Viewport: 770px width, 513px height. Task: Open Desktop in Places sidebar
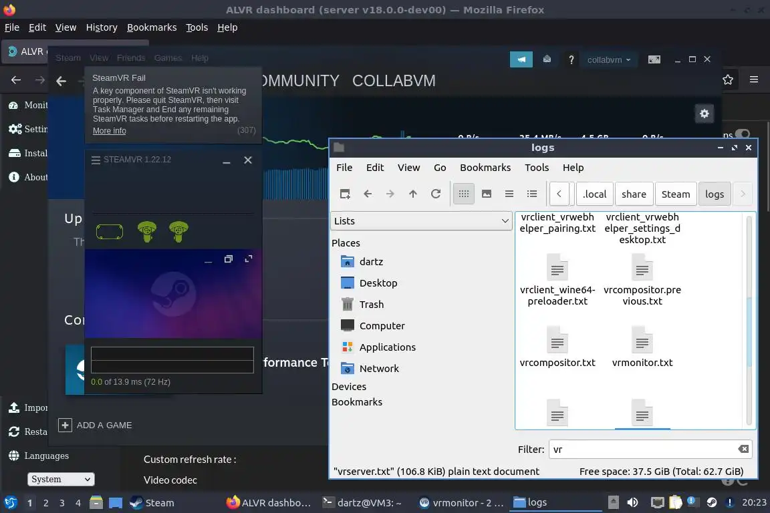(x=369, y=283)
